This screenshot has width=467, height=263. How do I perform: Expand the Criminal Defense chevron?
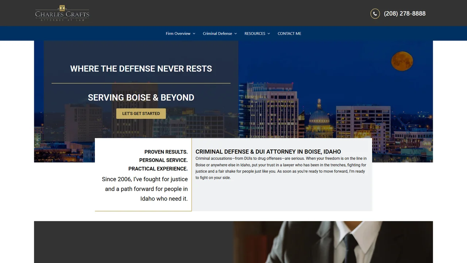(236, 34)
